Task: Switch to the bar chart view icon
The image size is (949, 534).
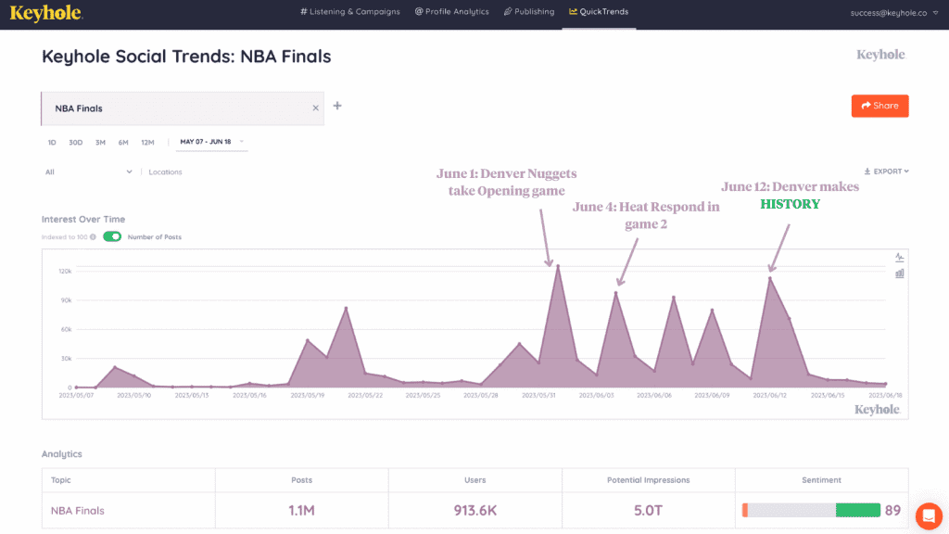Action: point(899,273)
